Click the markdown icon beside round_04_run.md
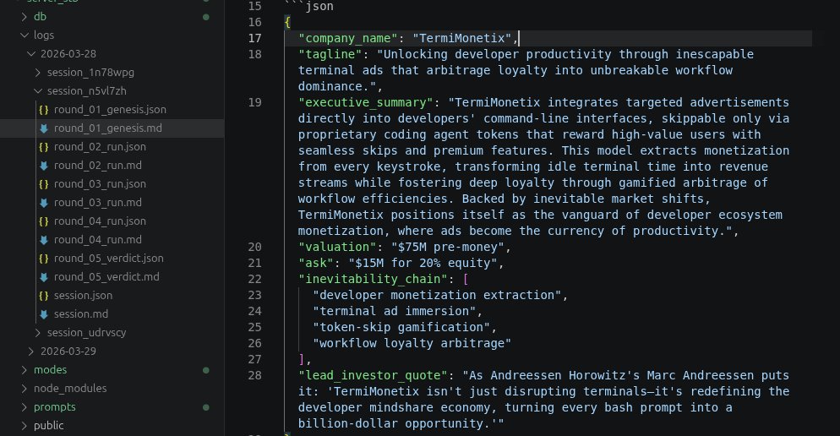840x436 pixels. (43, 240)
